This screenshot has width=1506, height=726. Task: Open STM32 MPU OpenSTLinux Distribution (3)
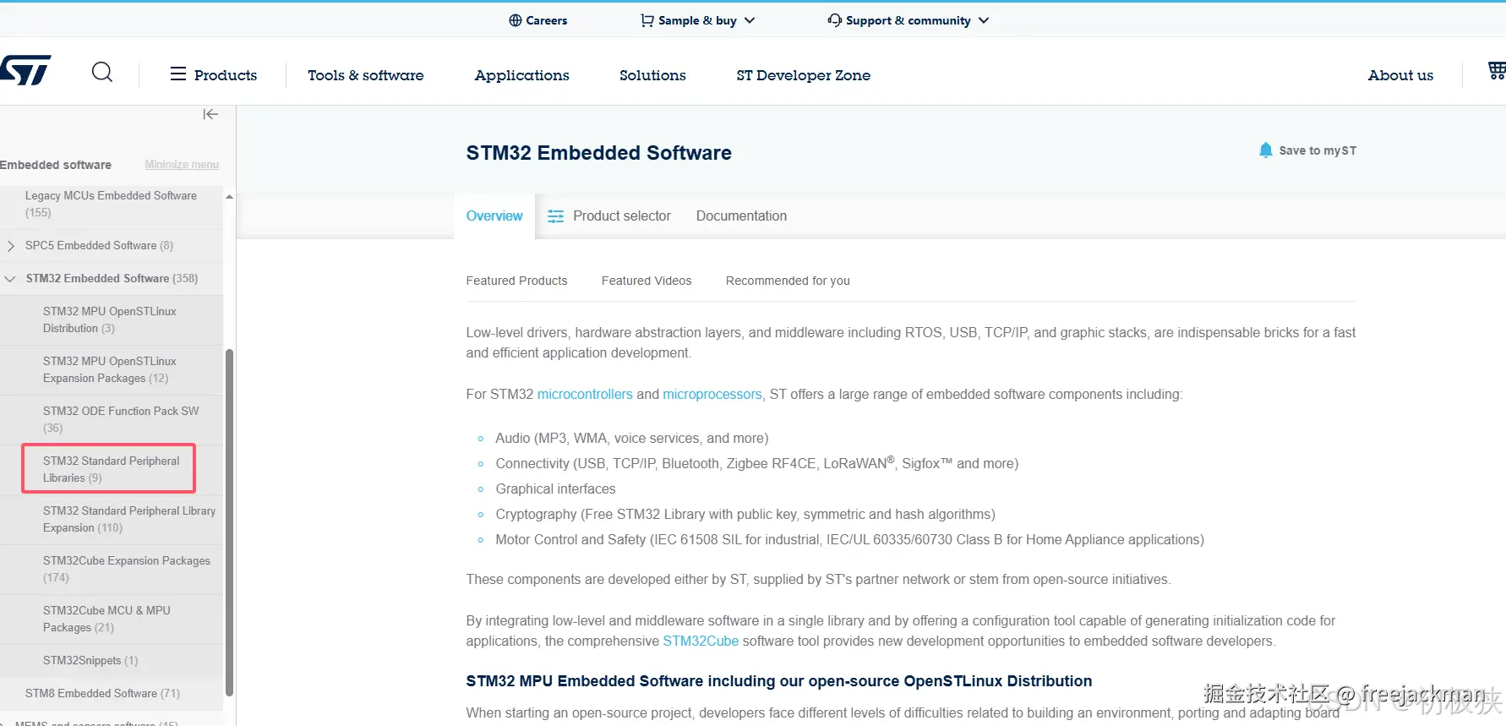pos(112,320)
